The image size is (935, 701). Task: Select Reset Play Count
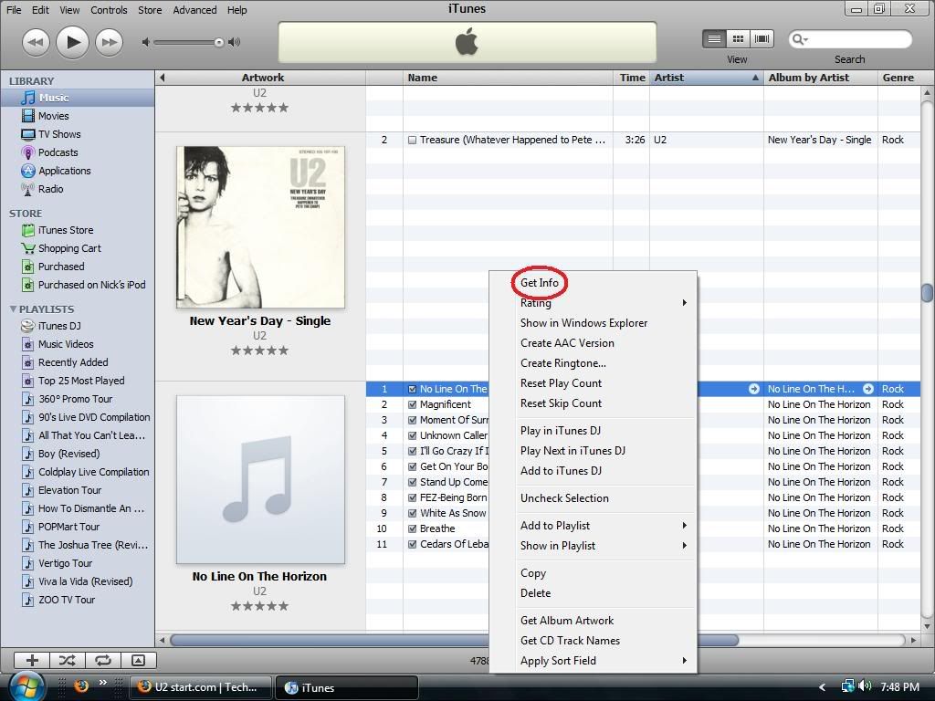(562, 383)
